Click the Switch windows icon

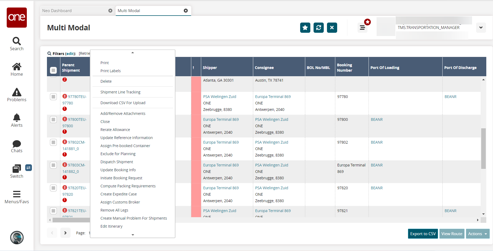pyautogui.click(x=17, y=169)
